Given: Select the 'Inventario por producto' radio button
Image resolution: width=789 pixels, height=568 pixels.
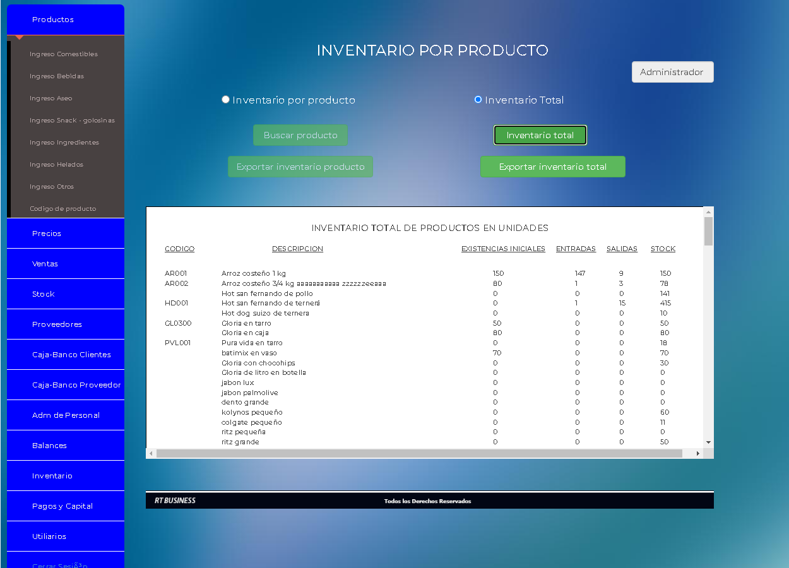Looking at the screenshot, I should pos(225,100).
